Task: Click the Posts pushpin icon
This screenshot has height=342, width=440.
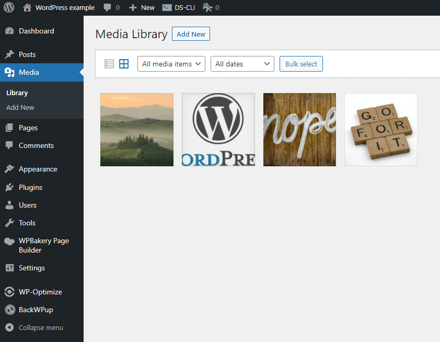Action: point(9,54)
